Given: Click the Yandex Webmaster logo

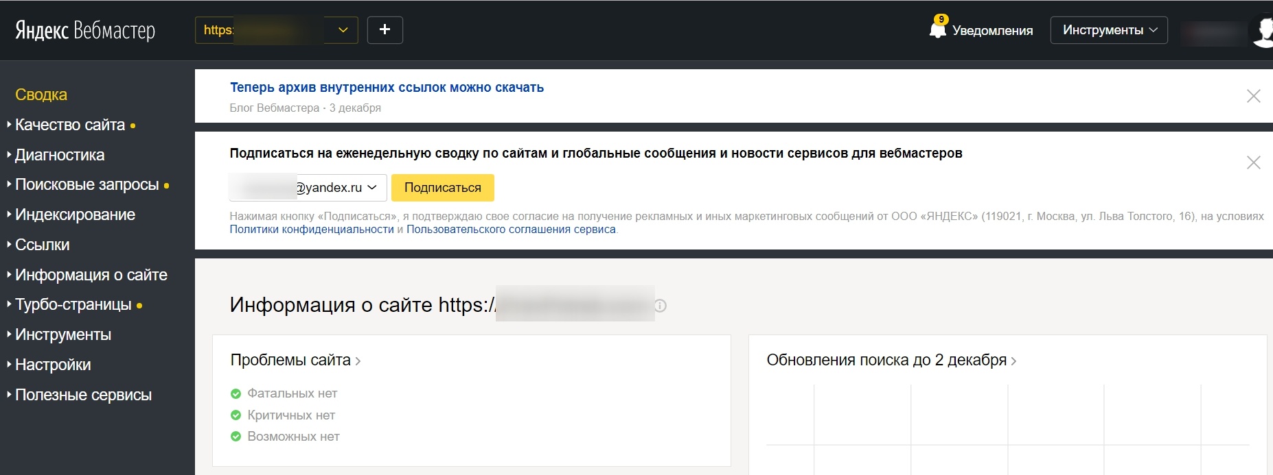Looking at the screenshot, I should (x=85, y=30).
